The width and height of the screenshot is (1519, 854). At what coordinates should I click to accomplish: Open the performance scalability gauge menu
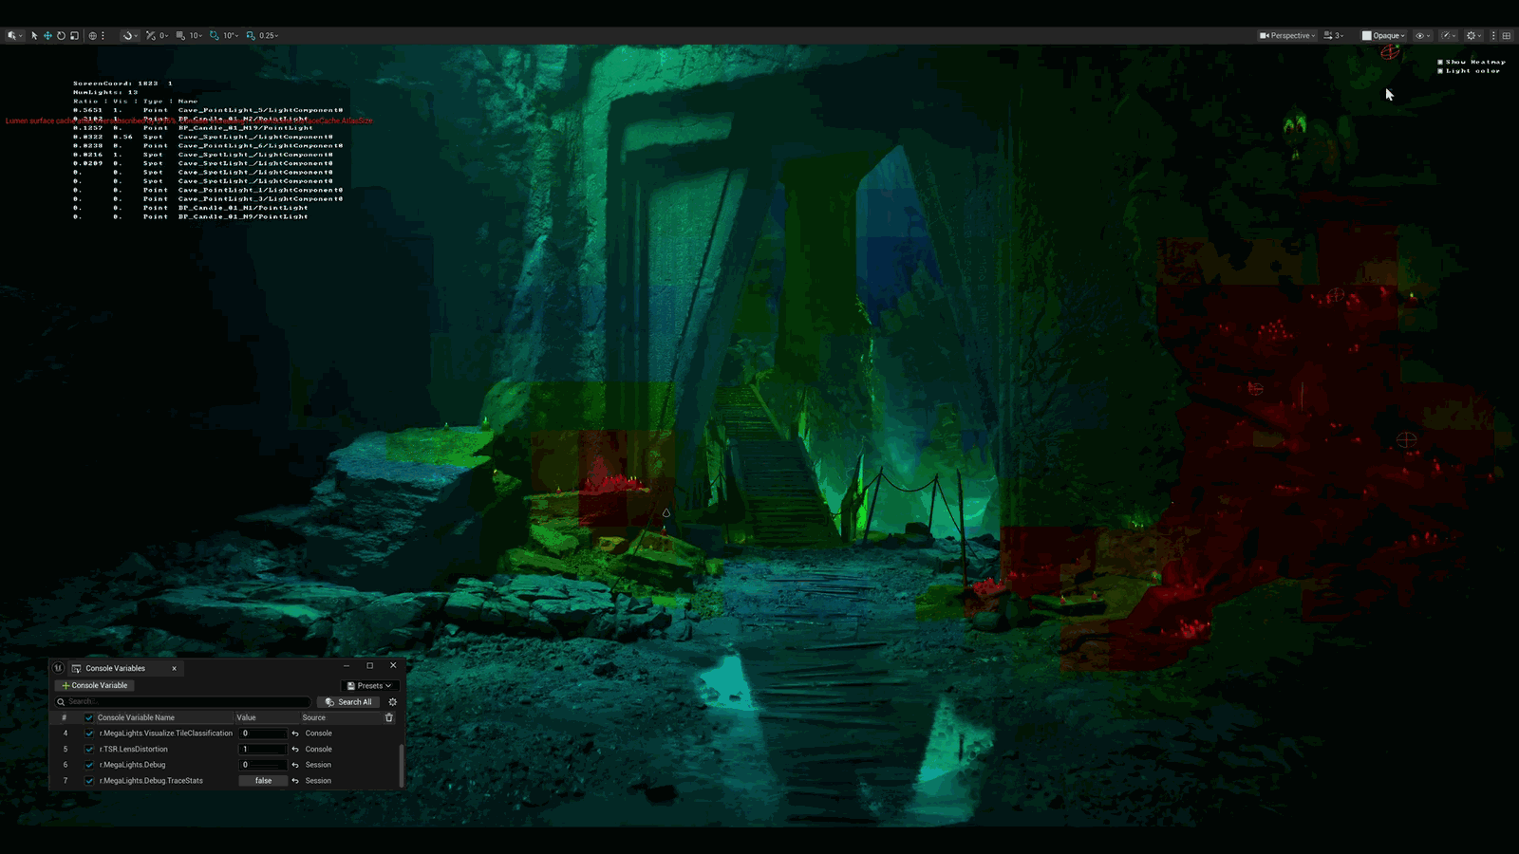pyautogui.click(x=1449, y=35)
